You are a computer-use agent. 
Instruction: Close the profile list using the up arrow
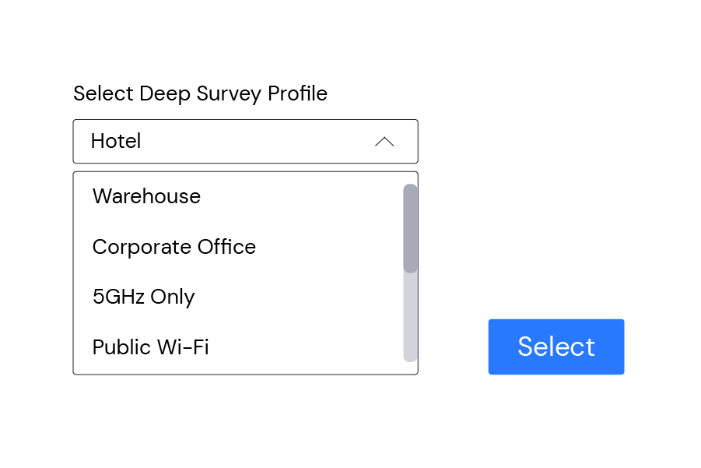[384, 142]
